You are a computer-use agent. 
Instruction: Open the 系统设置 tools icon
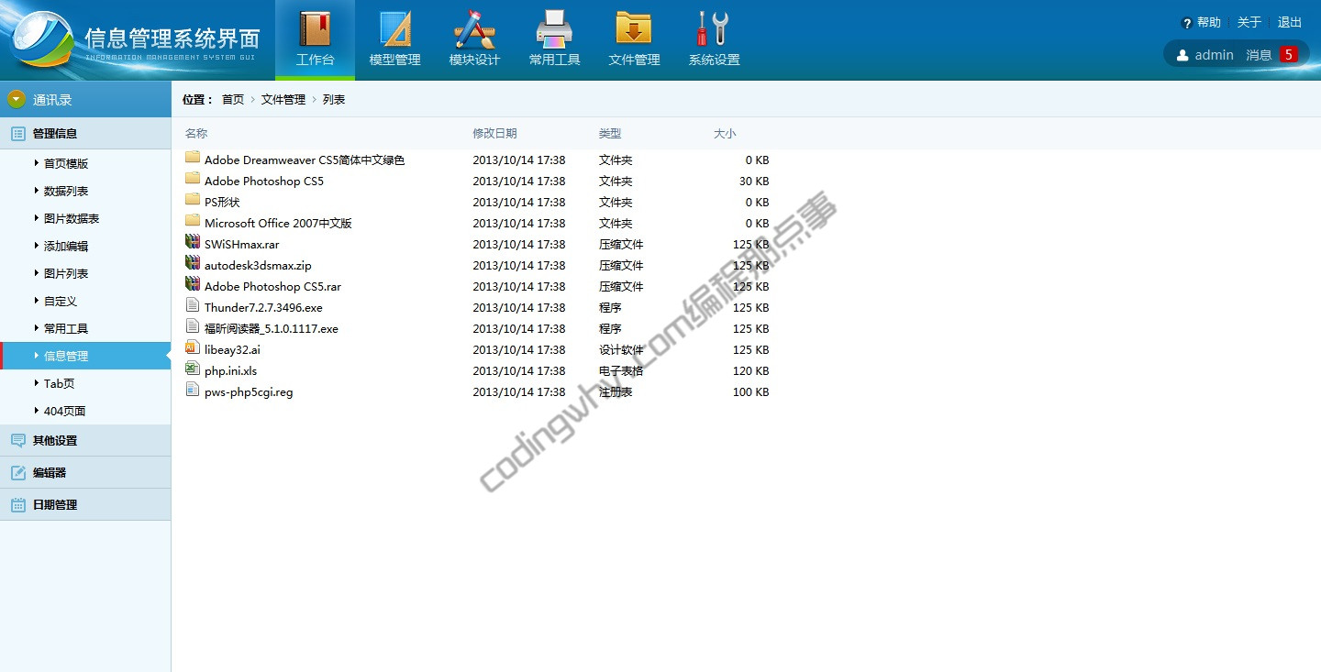(714, 29)
